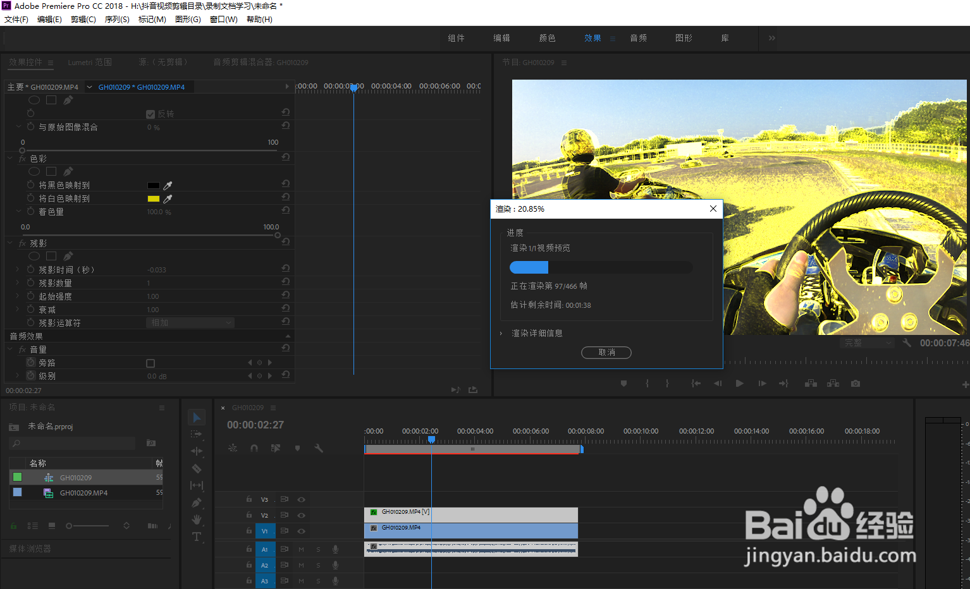Select GH010209.MP4 item in project bin

point(86,493)
